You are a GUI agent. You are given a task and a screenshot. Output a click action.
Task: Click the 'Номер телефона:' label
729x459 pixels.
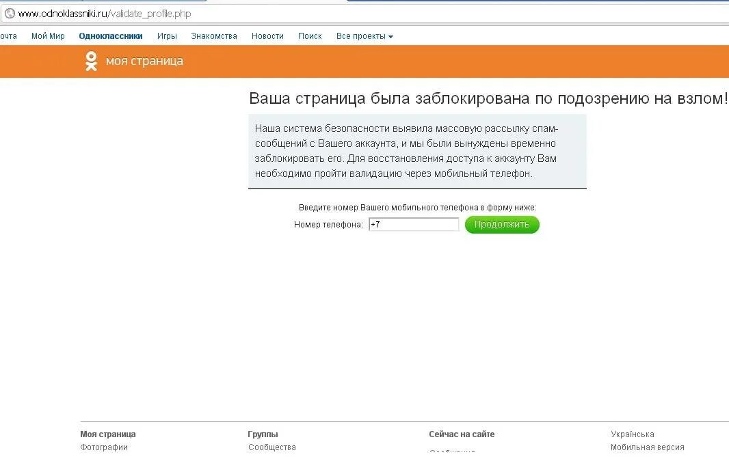click(x=328, y=225)
